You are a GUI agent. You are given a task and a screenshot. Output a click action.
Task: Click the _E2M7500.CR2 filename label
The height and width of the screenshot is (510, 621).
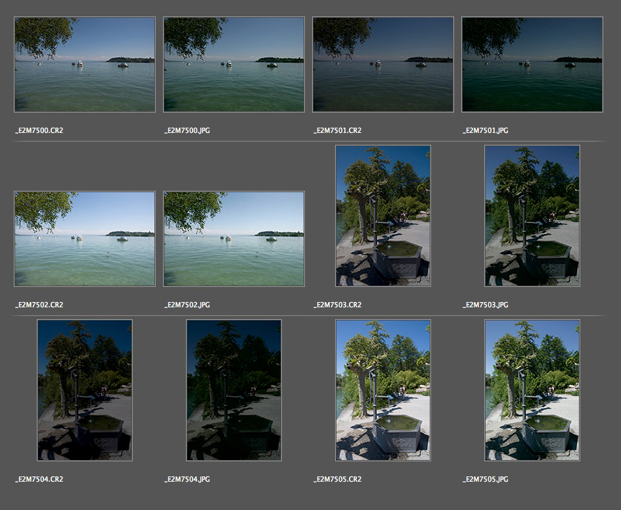(39, 131)
